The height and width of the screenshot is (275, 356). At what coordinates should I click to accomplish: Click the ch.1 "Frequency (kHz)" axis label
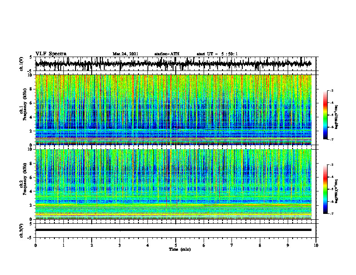pos(25,104)
